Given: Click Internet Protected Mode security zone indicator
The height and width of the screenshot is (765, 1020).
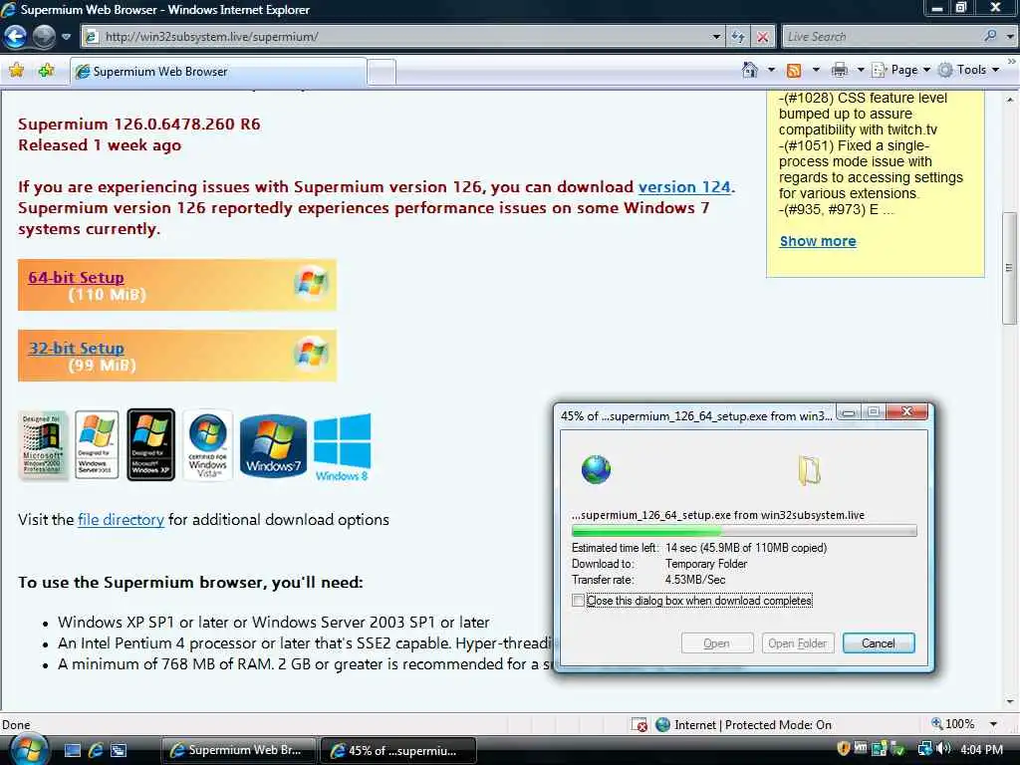Looking at the screenshot, I should tap(744, 725).
